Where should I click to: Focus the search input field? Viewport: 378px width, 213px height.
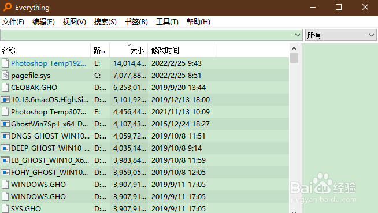[x=147, y=35]
